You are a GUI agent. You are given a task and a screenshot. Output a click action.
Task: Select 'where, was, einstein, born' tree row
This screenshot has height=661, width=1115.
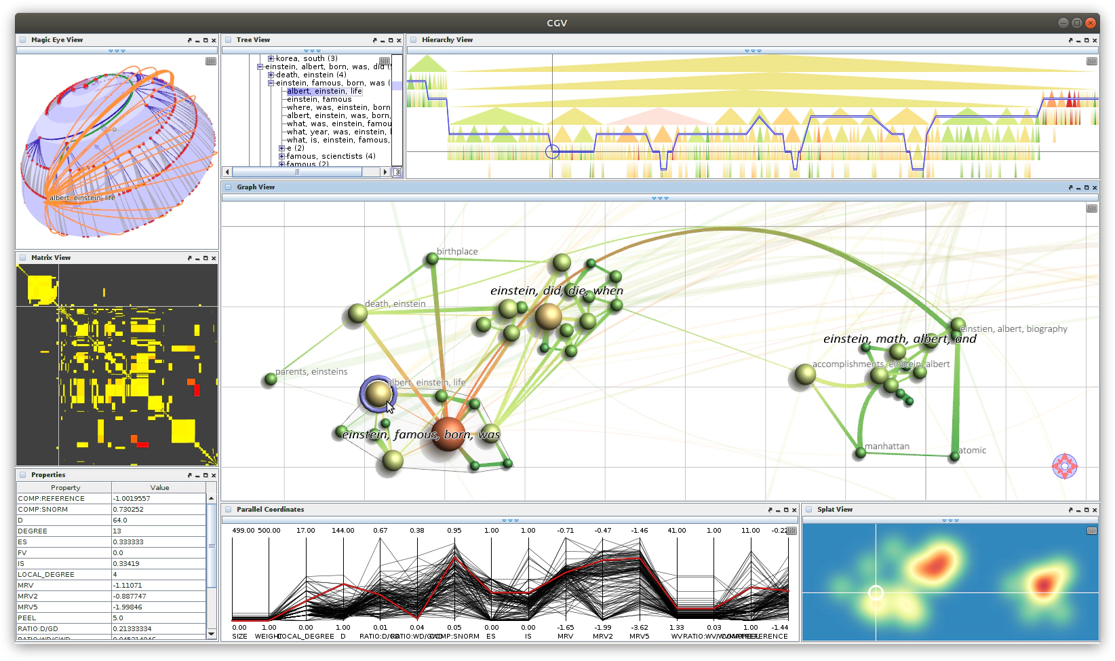(338, 107)
